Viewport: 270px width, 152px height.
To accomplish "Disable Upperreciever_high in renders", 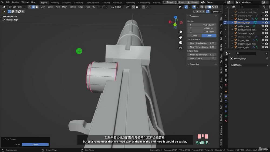I will point(266,44).
